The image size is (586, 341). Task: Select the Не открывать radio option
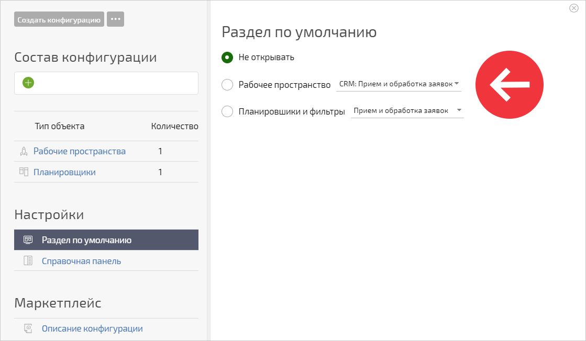point(227,58)
